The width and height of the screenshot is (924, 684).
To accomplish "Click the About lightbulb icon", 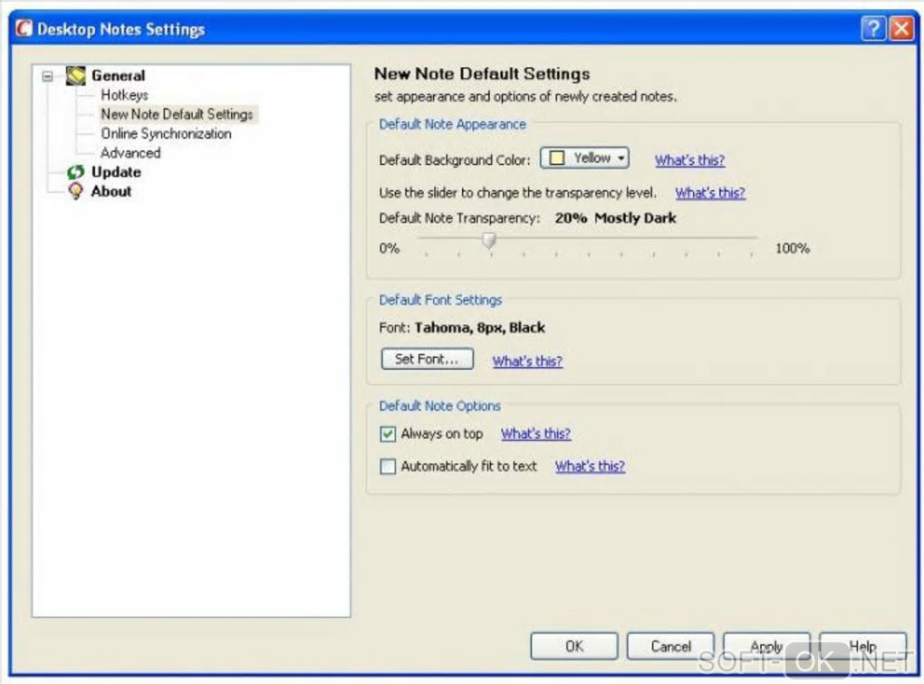I will click(x=76, y=191).
